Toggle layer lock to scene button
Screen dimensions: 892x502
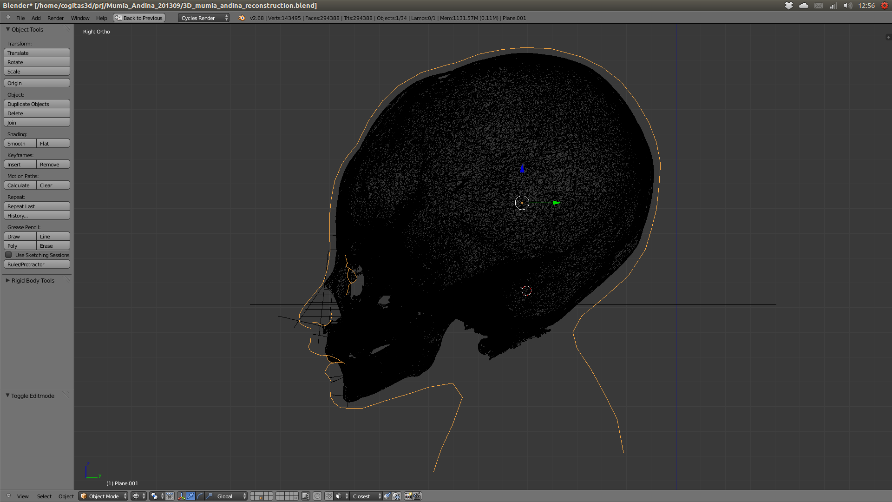click(x=305, y=496)
